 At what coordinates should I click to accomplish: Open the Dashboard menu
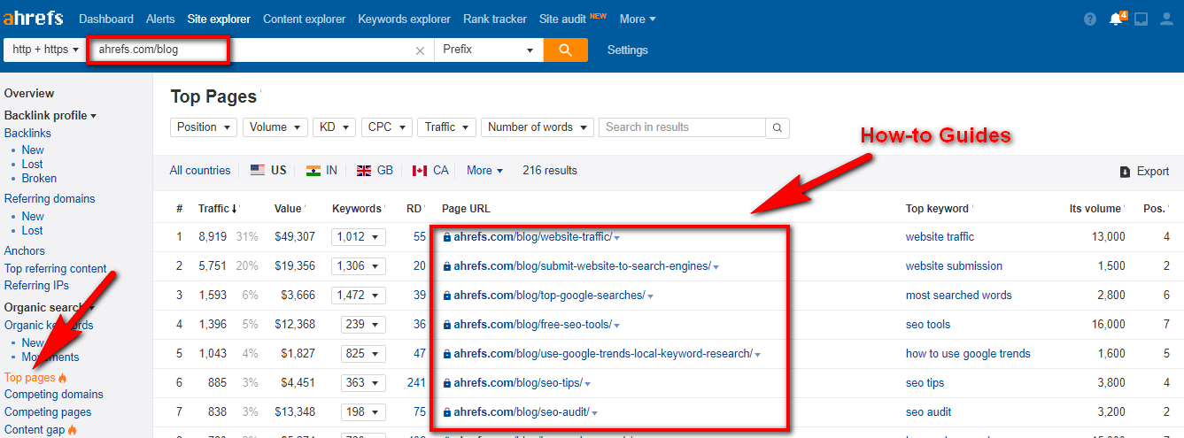[x=106, y=19]
